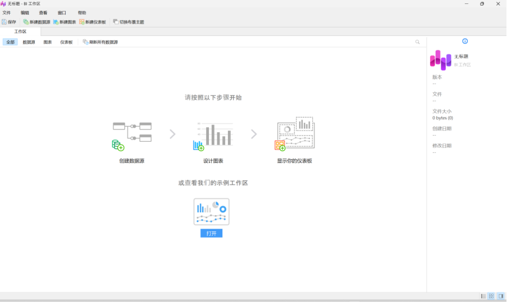This screenshot has width=507, height=302.
Task: Click the info icon atop right panel
Action: [465, 41]
